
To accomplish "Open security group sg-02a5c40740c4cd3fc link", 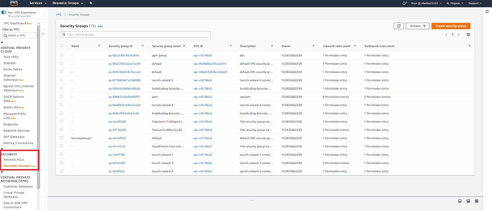I will coord(124,56).
